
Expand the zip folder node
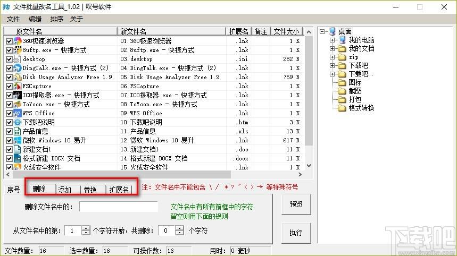pos(332,57)
